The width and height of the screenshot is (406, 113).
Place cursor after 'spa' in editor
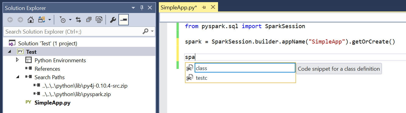(x=195, y=57)
